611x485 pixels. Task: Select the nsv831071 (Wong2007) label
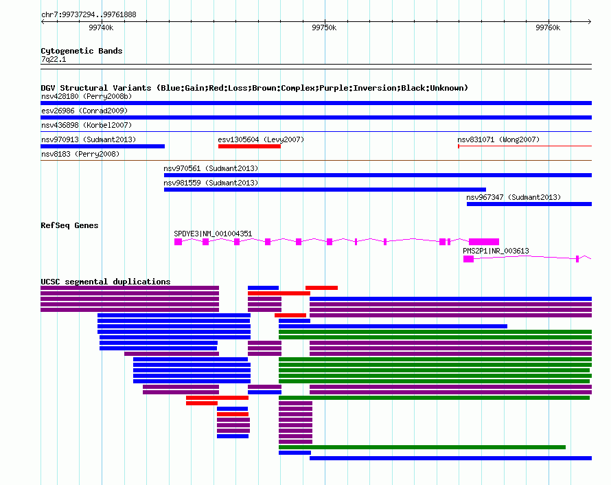[x=498, y=139]
